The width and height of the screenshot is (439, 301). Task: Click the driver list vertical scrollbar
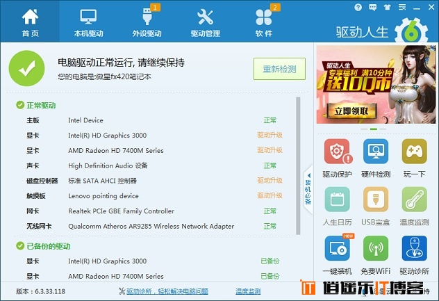(298, 166)
